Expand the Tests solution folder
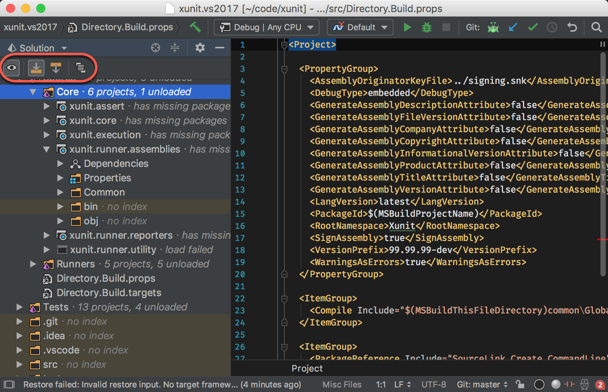 click(19, 307)
